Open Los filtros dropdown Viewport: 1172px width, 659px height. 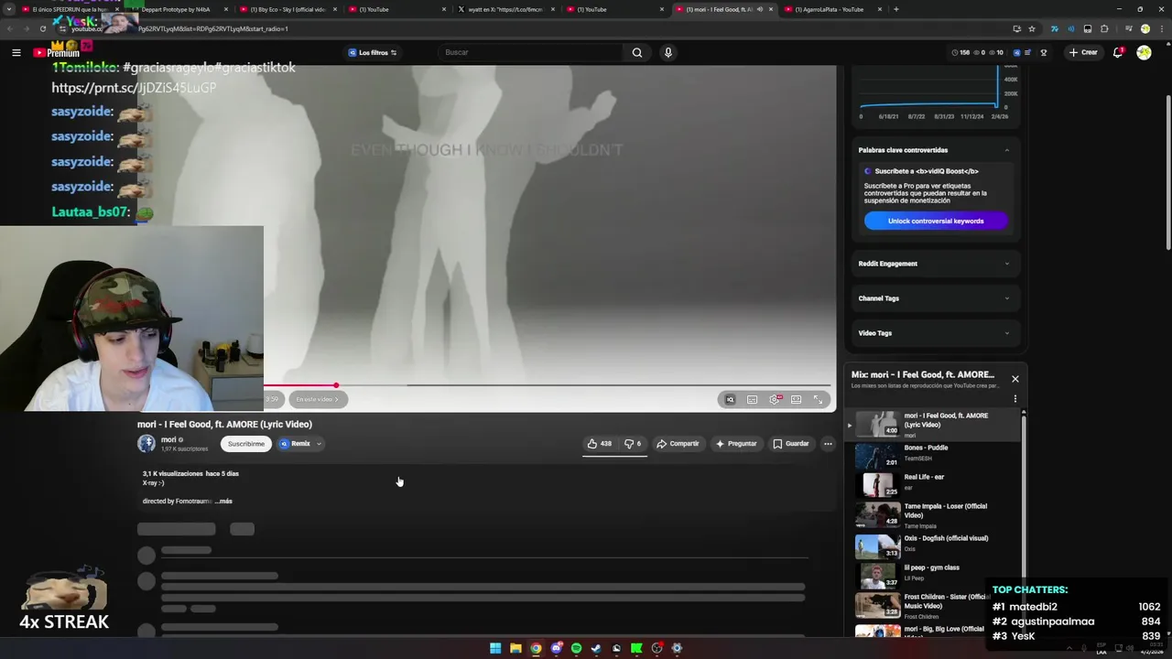coord(373,52)
